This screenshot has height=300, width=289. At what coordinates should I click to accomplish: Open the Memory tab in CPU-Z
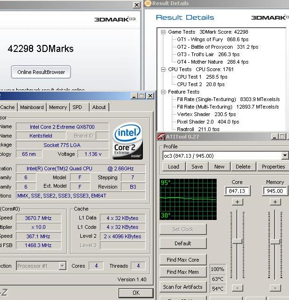(x=58, y=107)
